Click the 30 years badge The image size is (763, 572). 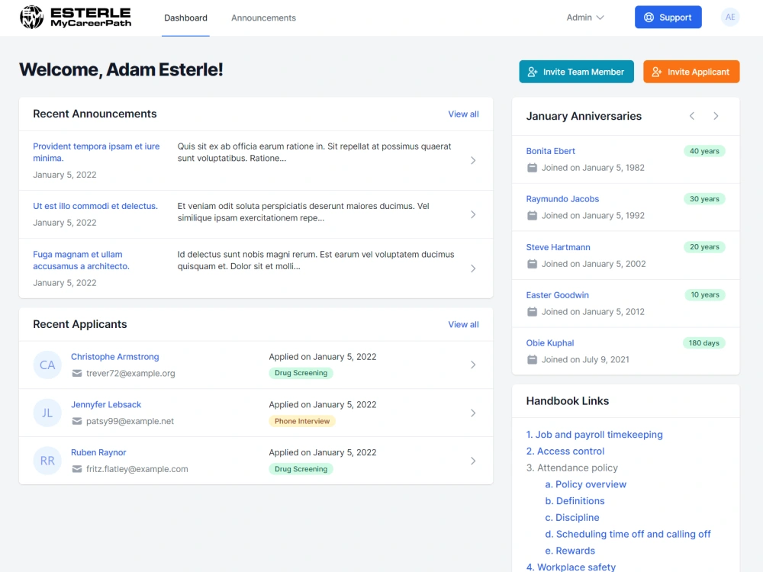[x=704, y=199]
